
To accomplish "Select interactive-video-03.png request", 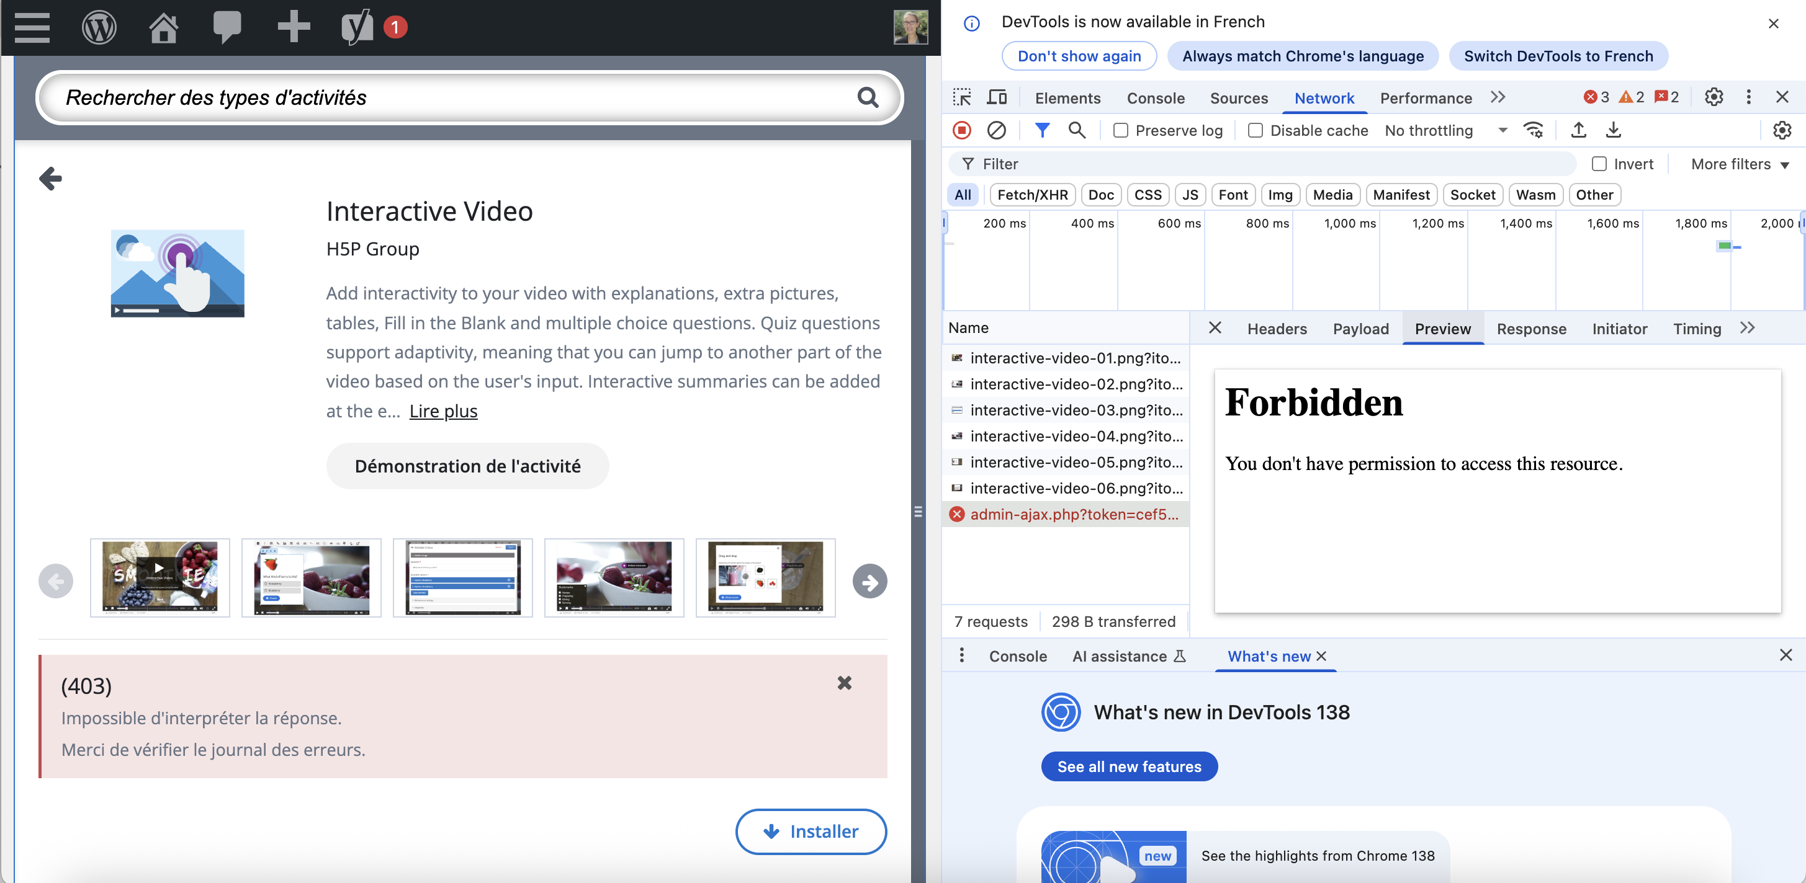I will 1066,410.
